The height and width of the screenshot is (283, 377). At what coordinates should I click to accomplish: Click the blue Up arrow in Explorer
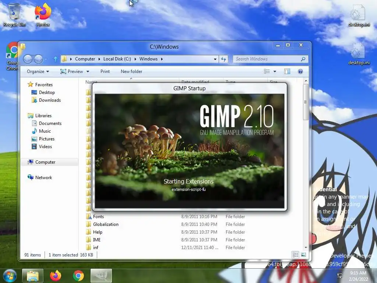[x=56, y=59]
